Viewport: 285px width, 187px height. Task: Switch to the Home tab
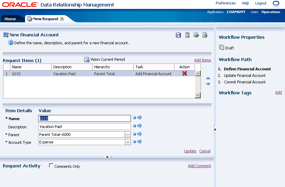(x=10, y=19)
